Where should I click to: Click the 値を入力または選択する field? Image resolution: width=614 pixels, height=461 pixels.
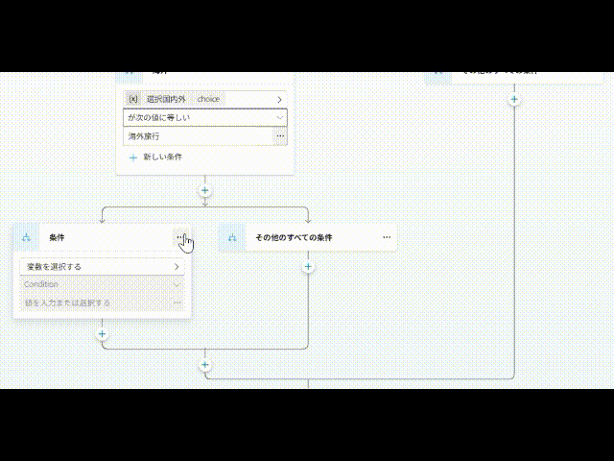(x=96, y=303)
